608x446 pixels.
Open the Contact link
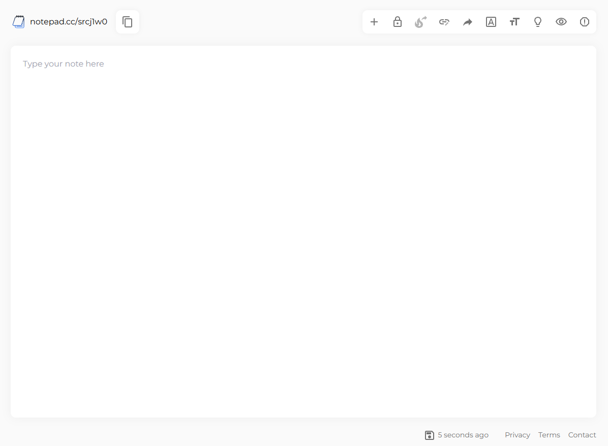coord(582,435)
